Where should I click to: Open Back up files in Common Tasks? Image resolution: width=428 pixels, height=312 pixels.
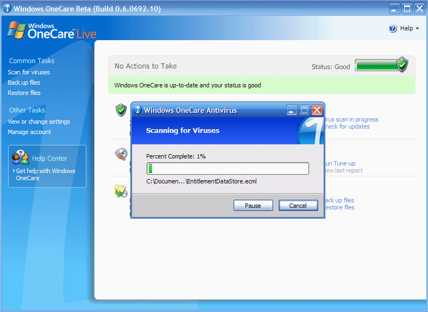click(x=24, y=82)
